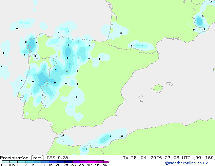
Task: Pick the 15–20 mm blue legend swatch
Action: coord(53,162)
